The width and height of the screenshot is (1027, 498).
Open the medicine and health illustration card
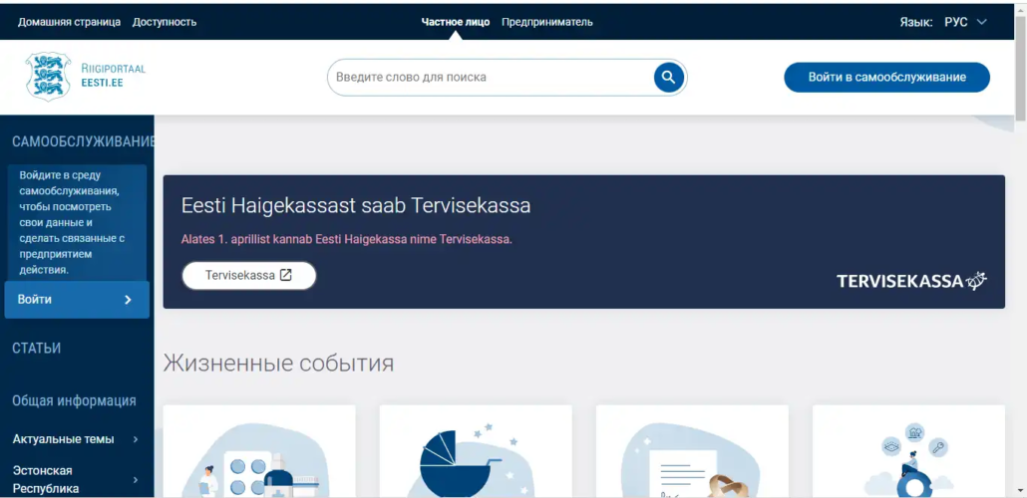coord(259,451)
